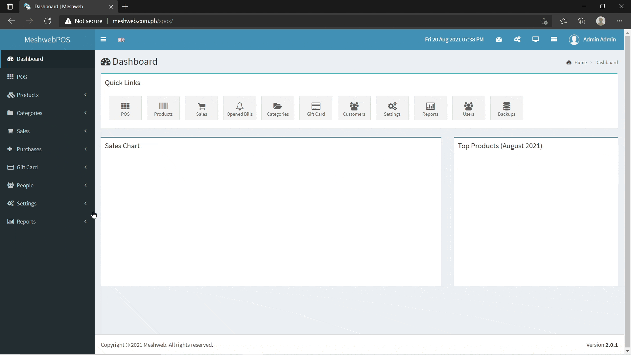
Task: Expand the Settings sidebar menu
Action: pos(47,203)
